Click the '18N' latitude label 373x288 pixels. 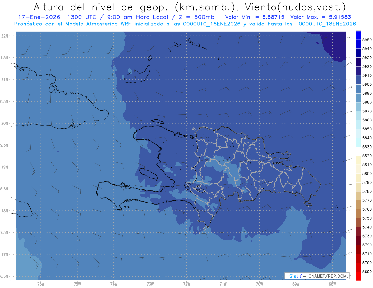point(5,211)
